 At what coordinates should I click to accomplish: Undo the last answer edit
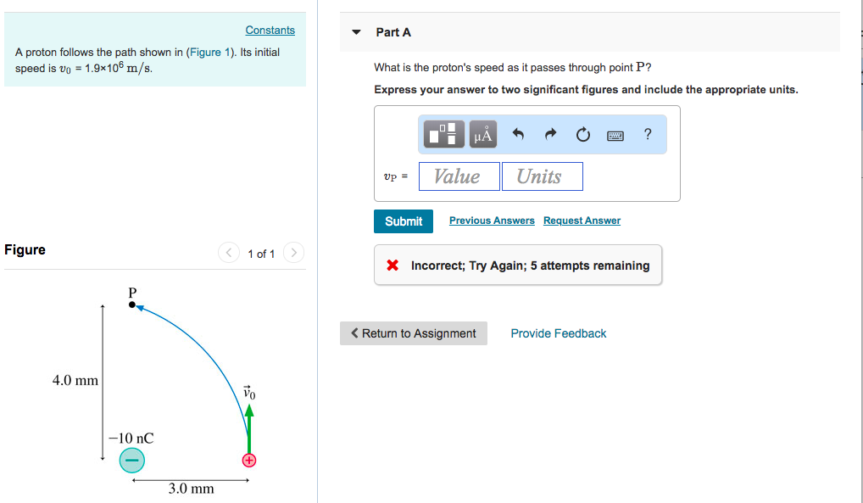coord(518,133)
